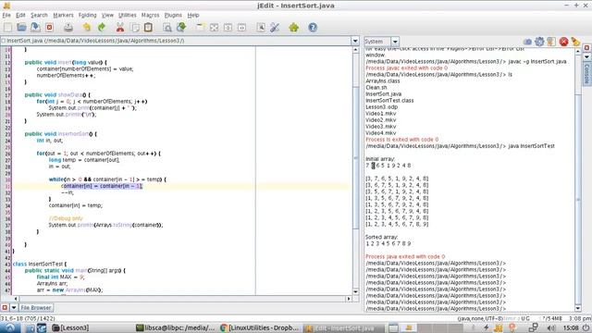Click the Paste clipboard icon

click(148, 27)
